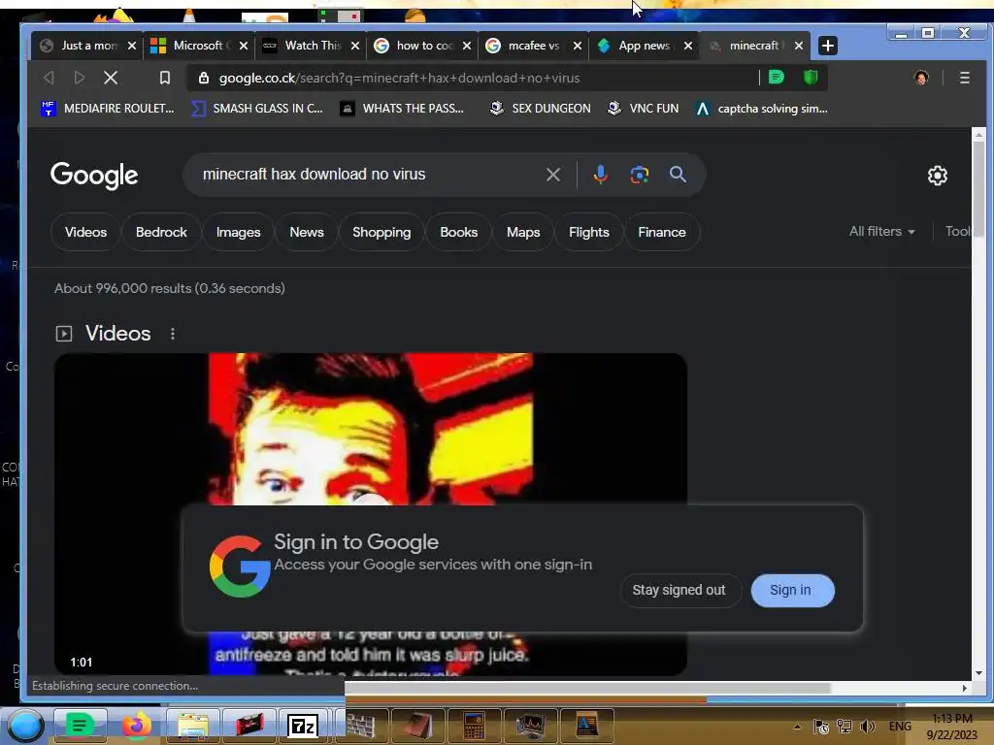Open the SMASH GLASS IN C bookmark
994x745 pixels.
257,109
